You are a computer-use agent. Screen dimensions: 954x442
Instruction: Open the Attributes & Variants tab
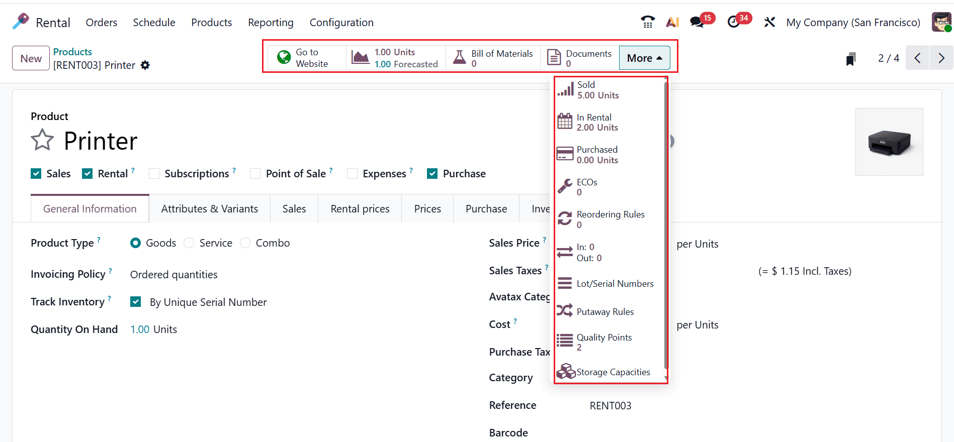coord(209,209)
